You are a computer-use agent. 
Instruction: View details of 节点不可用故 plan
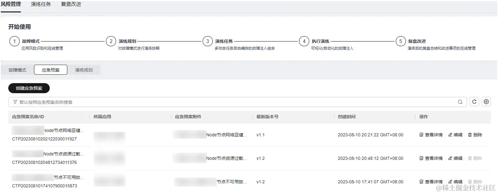point(431,182)
